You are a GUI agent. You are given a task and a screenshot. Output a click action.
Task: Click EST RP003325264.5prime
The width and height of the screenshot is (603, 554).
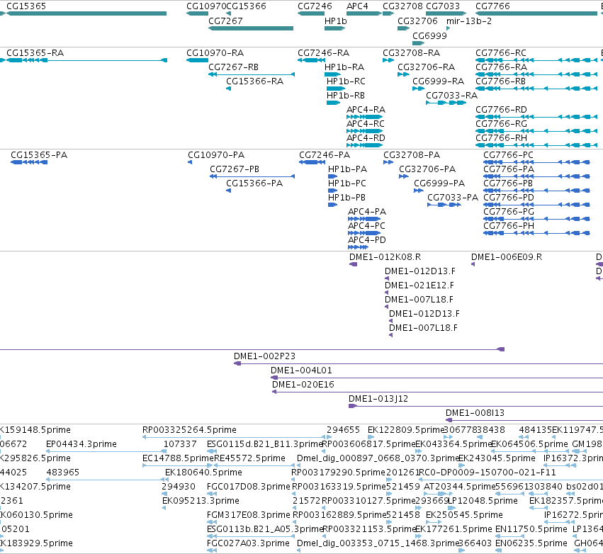[234, 438]
